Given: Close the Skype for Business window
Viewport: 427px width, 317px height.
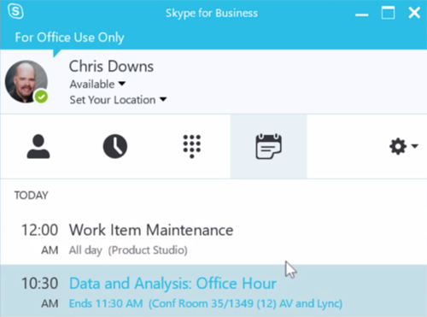Looking at the screenshot, I should (x=414, y=13).
